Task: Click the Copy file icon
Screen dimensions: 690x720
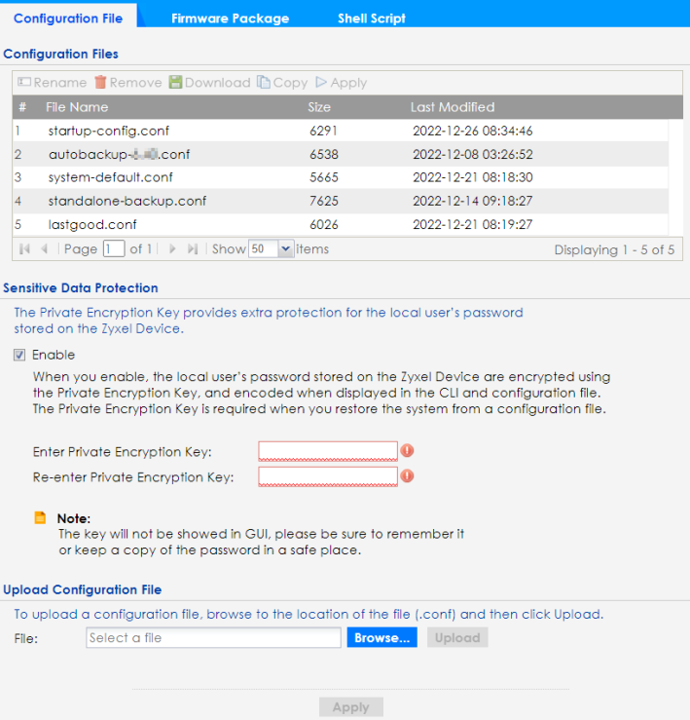Action: pyautogui.click(x=264, y=83)
